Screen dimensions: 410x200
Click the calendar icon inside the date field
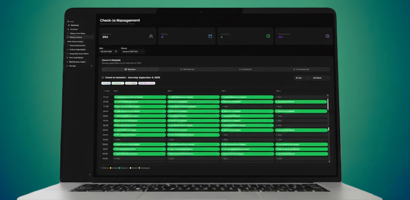pos(116,51)
